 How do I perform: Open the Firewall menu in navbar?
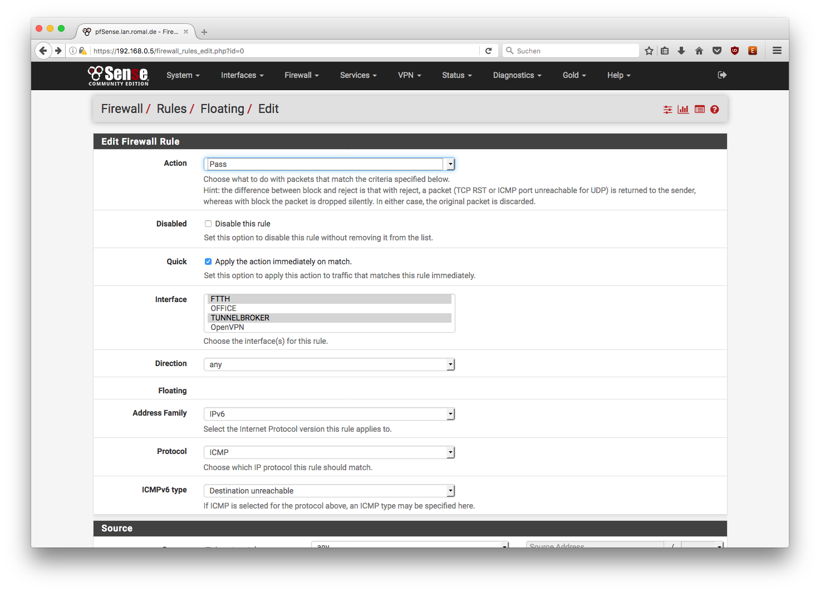[x=301, y=75]
